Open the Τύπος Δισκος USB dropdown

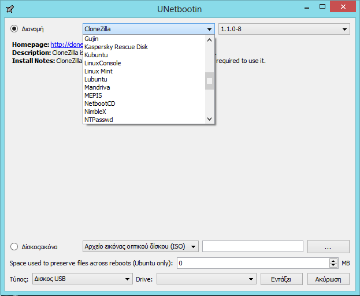[83, 279]
